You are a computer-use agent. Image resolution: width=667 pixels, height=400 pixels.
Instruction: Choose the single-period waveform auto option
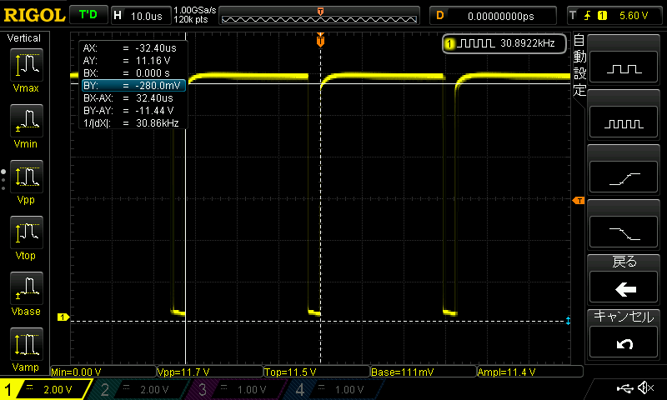624,67
